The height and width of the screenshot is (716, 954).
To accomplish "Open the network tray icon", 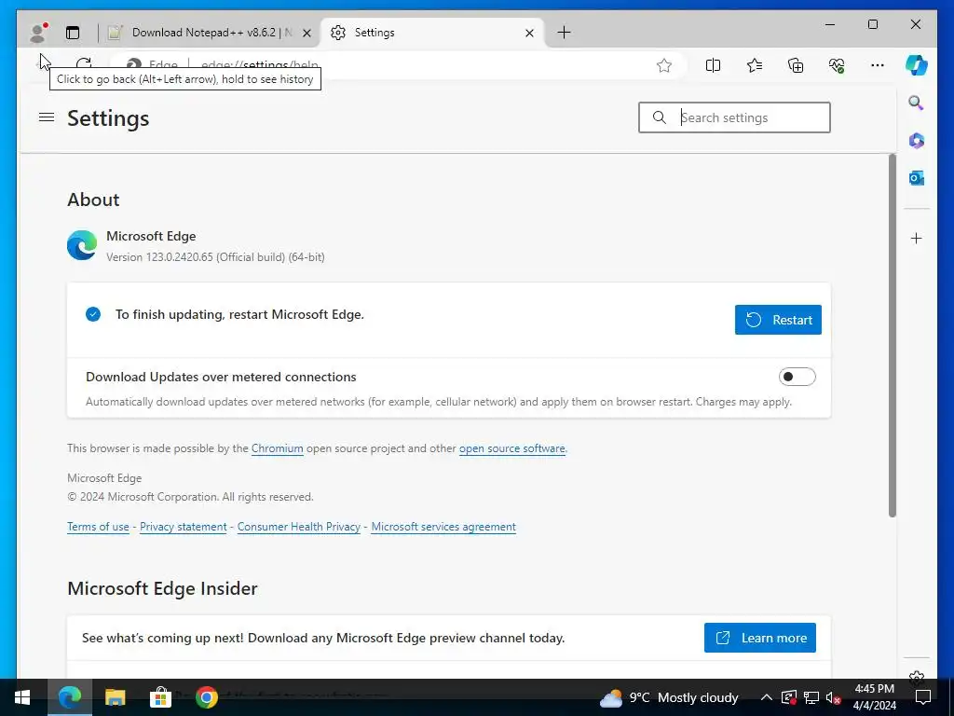I will (x=811, y=697).
